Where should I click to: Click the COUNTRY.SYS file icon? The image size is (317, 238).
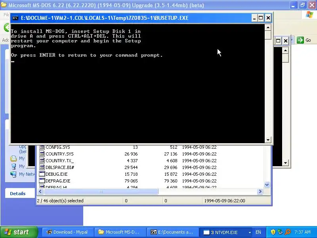click(x=42, y=154)
